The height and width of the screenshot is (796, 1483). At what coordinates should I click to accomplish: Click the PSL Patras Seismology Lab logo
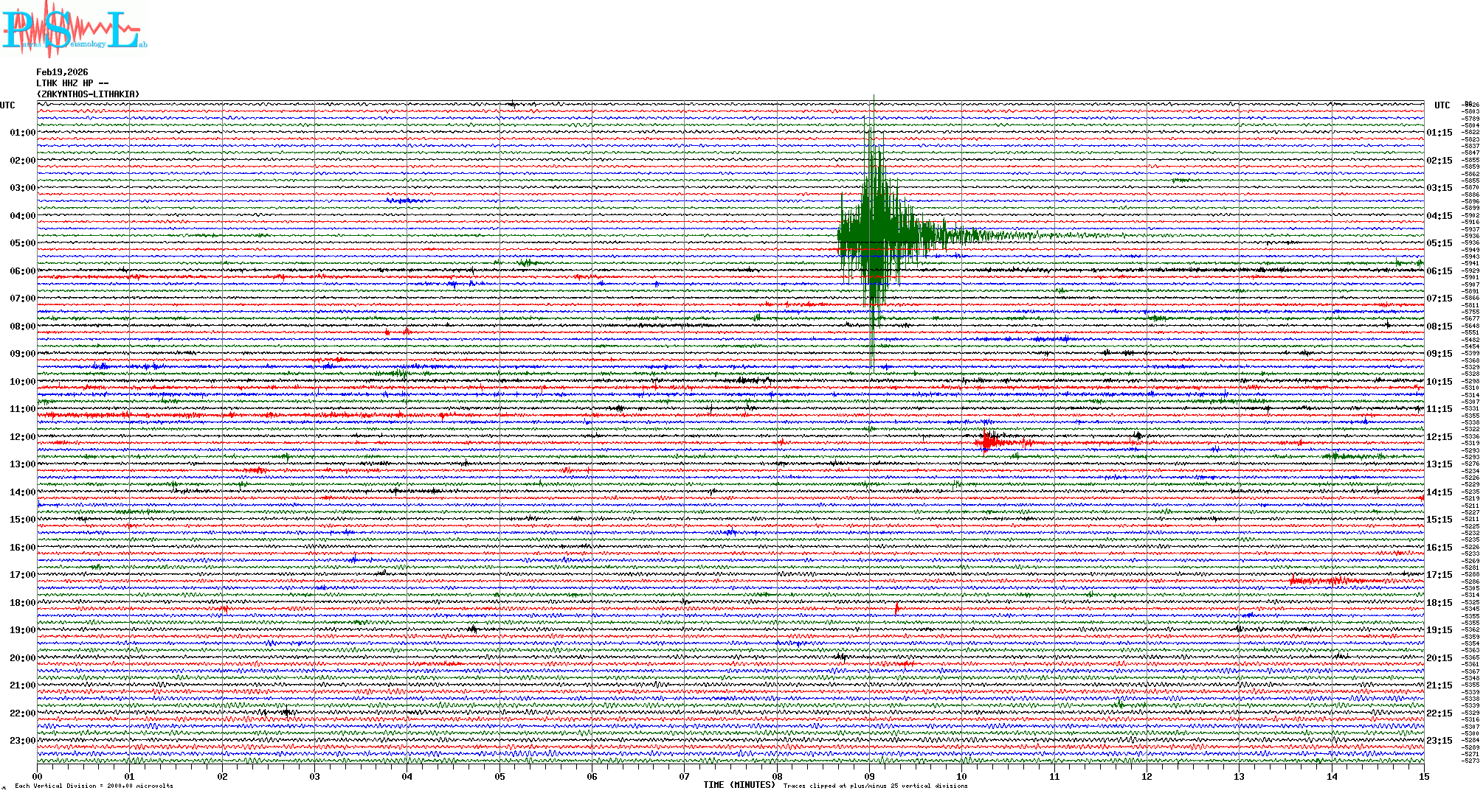coord(74,29)
